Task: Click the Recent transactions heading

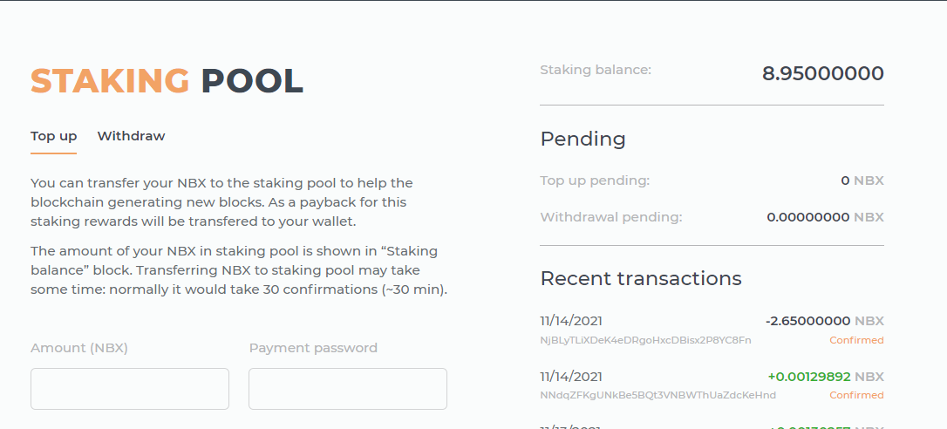Action: pos(641,278)
